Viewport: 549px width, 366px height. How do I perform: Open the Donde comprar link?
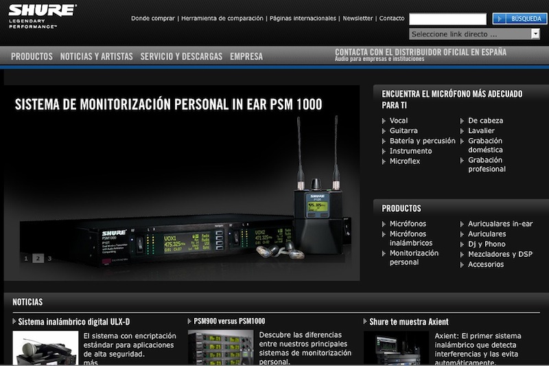click(152, 19)
